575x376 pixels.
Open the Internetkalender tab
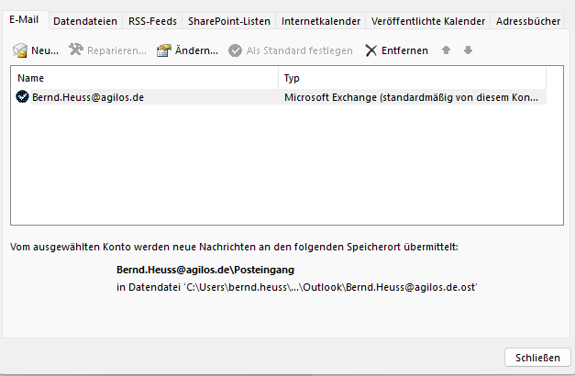[x=321, y=21]
